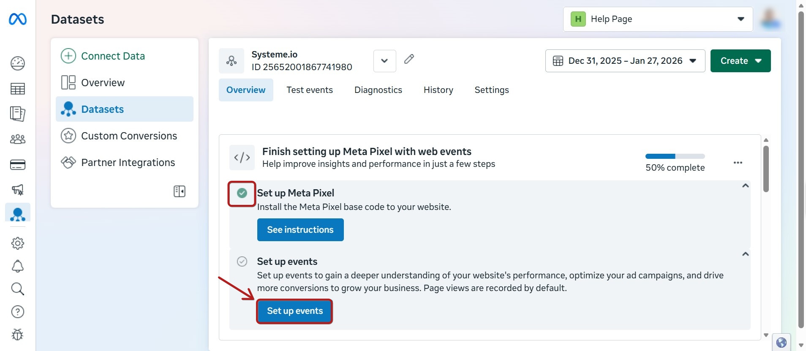Click the unchecked circle for Set up events
Viewport: 806px width, 351px height.
[242, 261]
